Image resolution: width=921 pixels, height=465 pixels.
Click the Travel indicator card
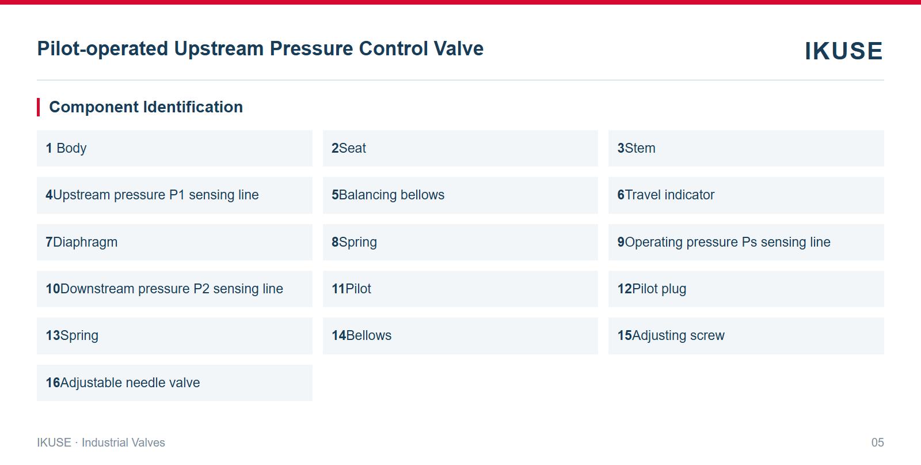[x=746, y=195]
